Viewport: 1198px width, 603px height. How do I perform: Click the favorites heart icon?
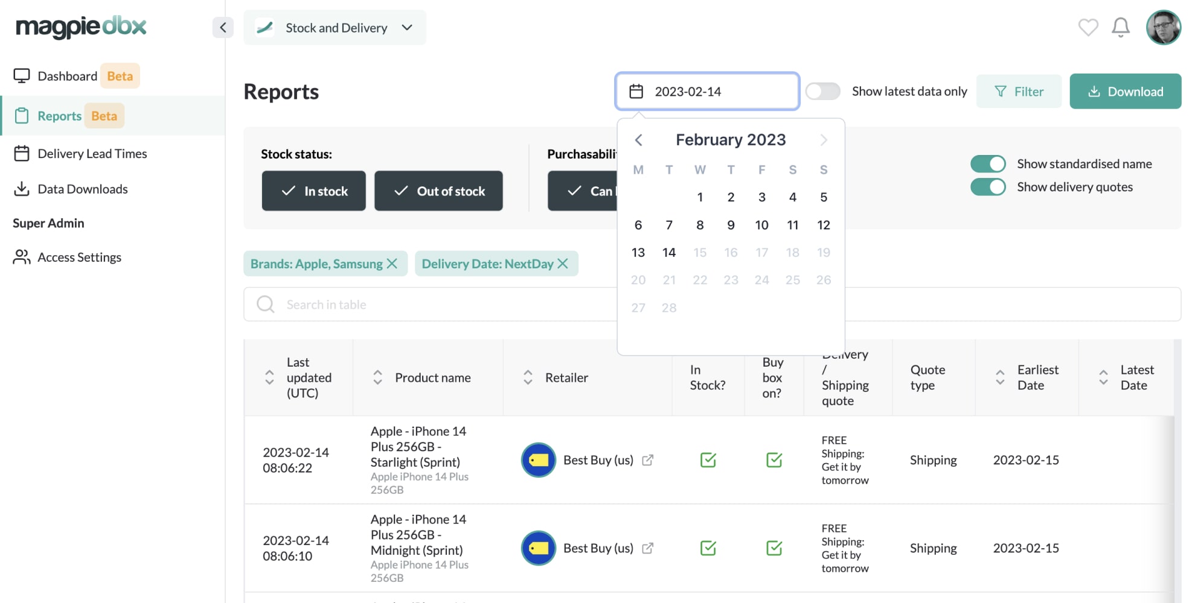point(1088,27)
